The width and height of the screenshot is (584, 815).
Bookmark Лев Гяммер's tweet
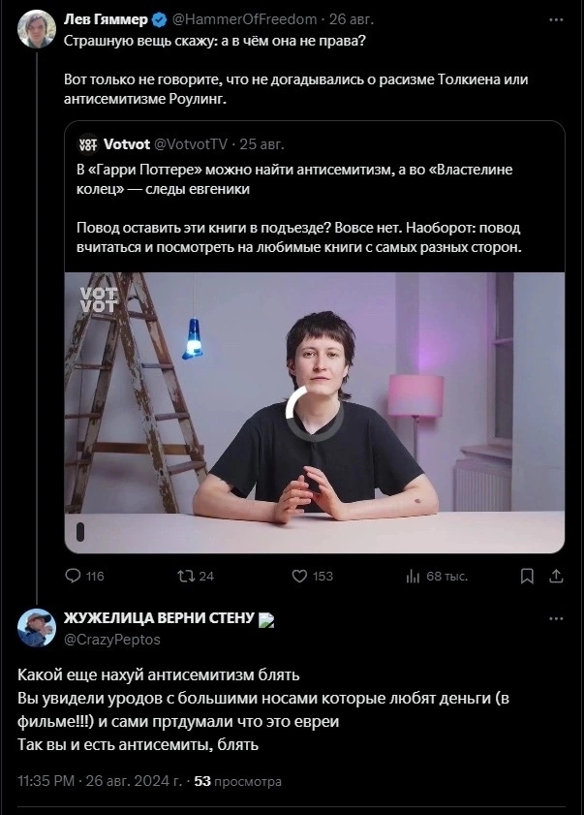click(527, 576)
